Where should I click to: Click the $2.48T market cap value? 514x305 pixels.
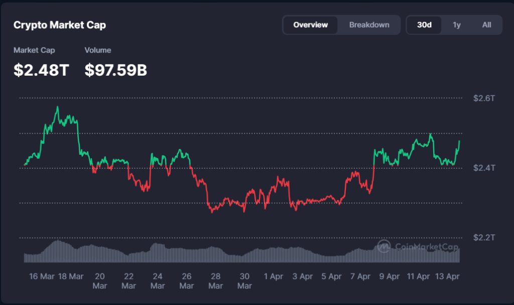point(41,70)
